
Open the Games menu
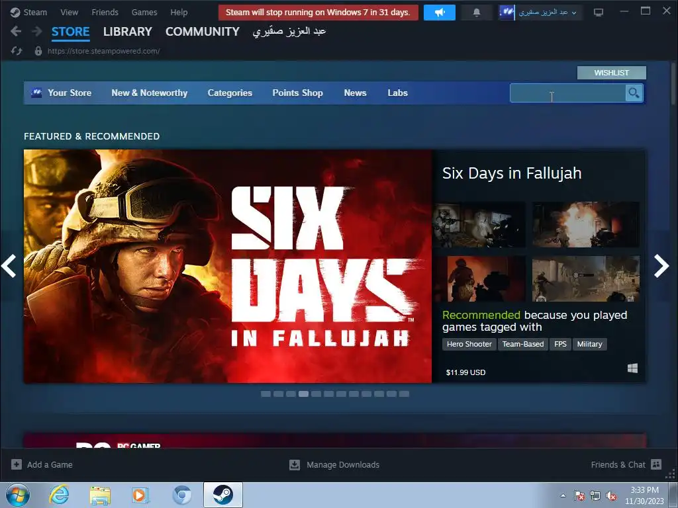(144, 12)
